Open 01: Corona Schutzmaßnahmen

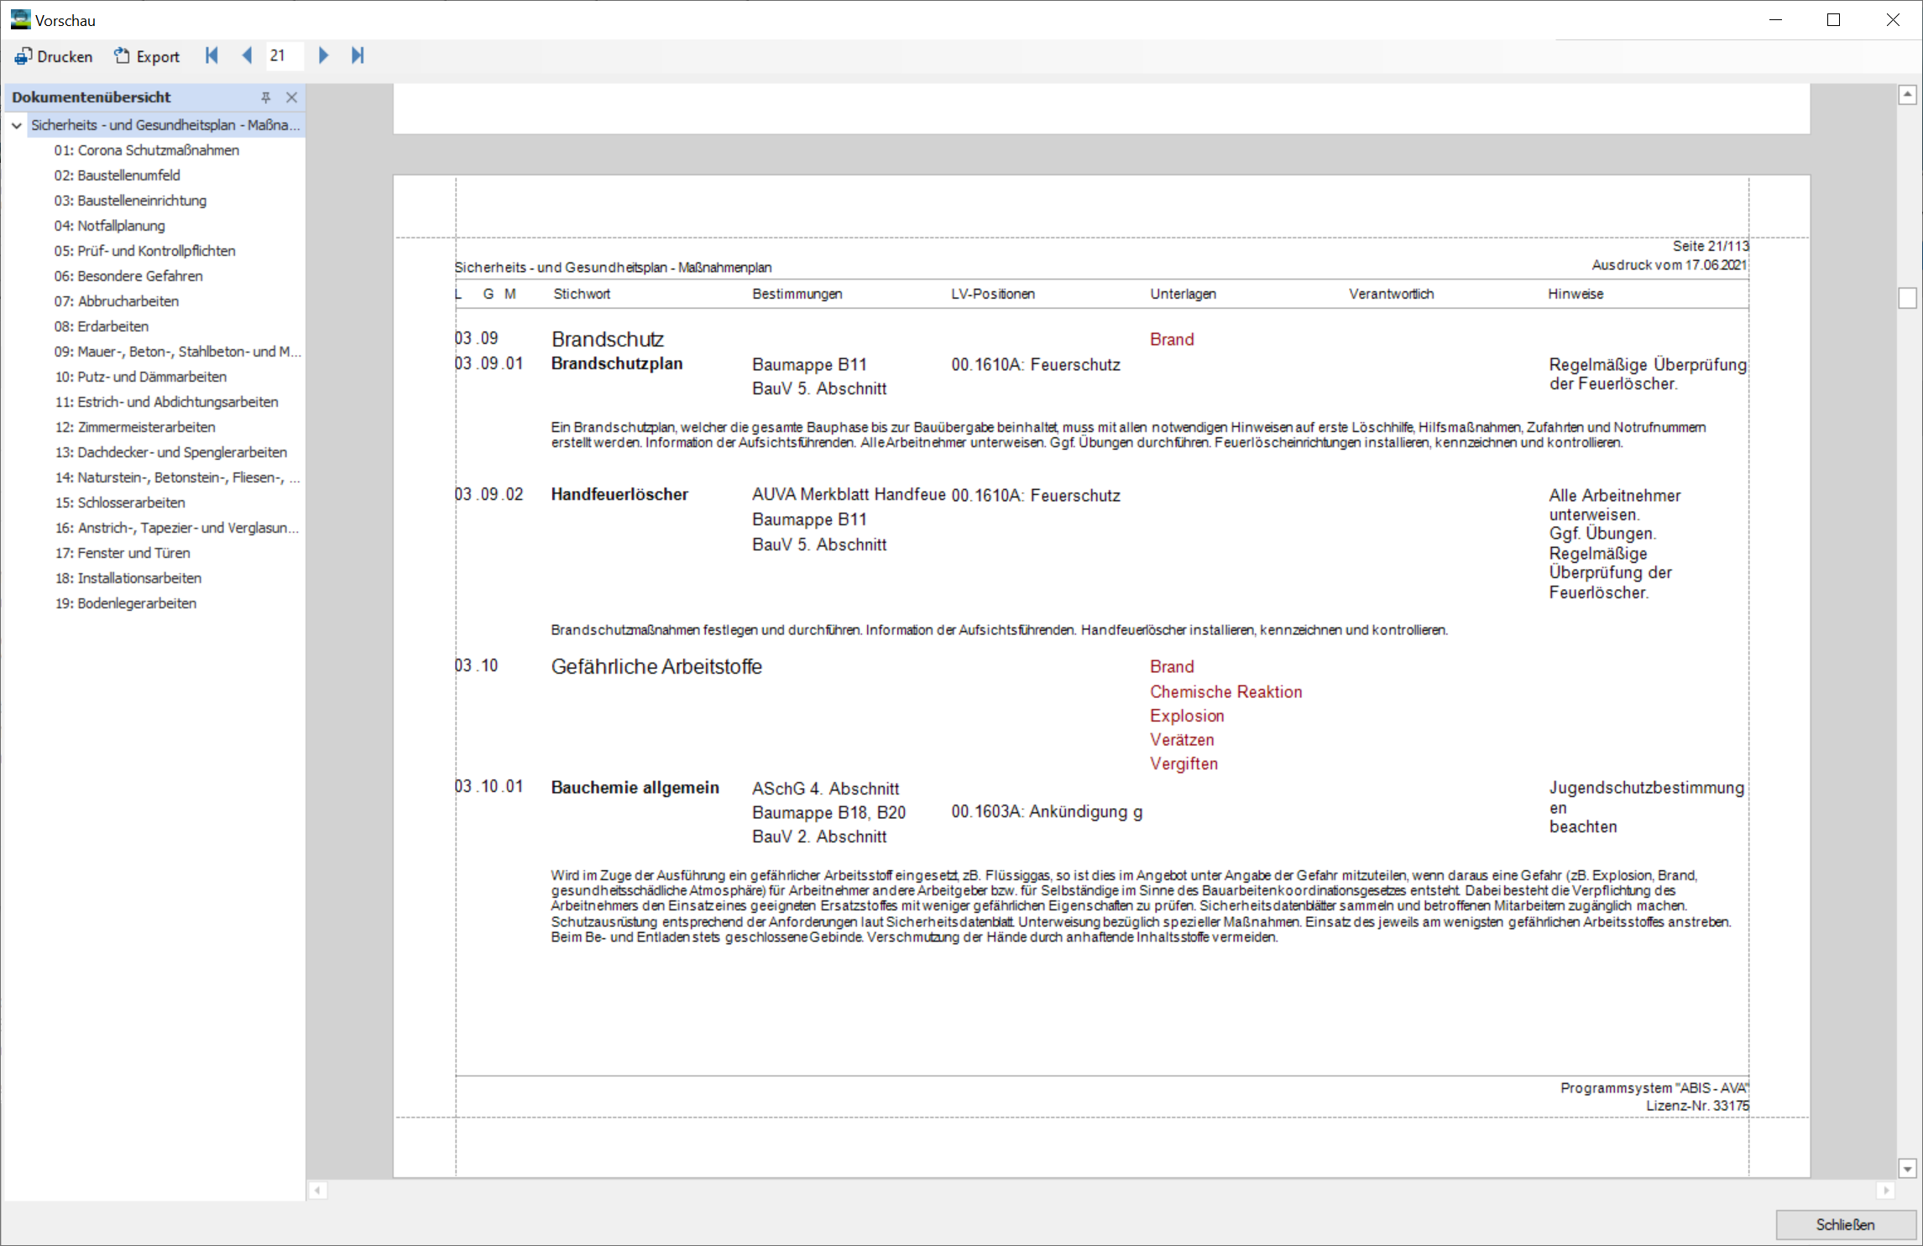[x=147, y=150]
